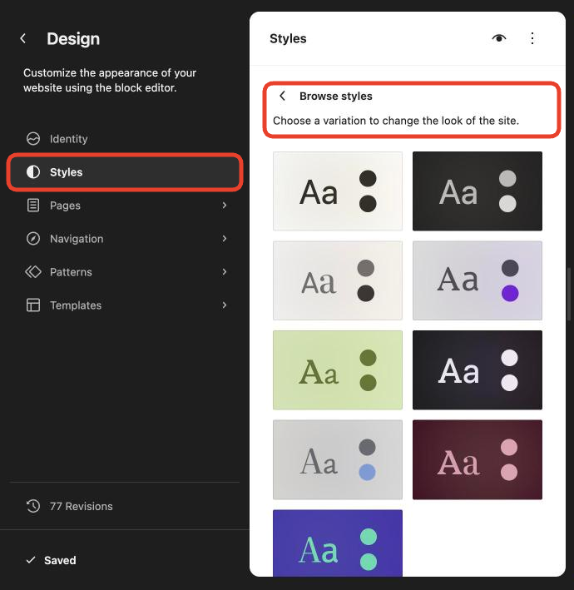This screenshot has width=574, height=590.
Task: Open Templates in the sidebar
Action: [x=125, y=305]
